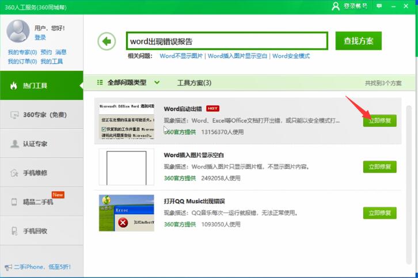Click 立即修复 for Word插入图片显示空白

[x=379, y=167]
